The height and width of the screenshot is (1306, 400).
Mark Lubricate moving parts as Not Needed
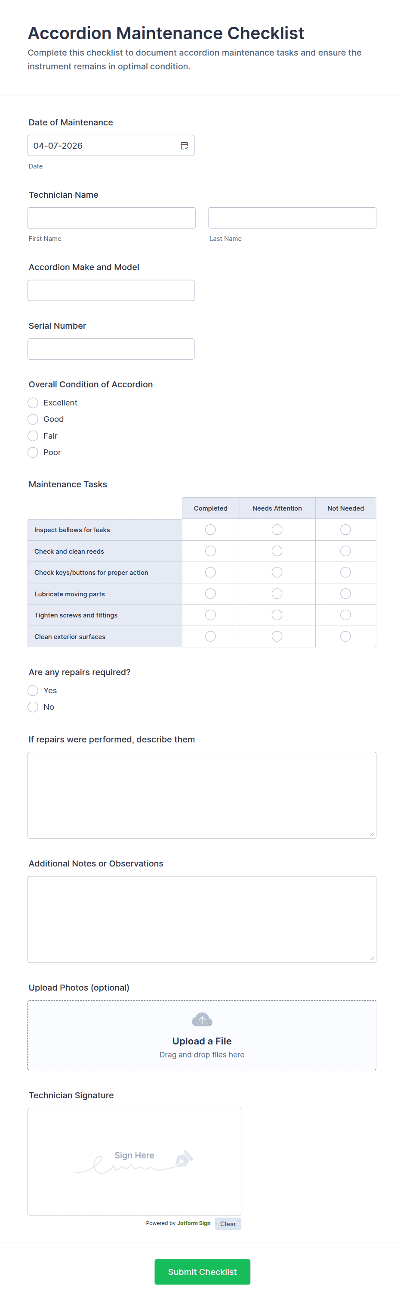point(345,594)
